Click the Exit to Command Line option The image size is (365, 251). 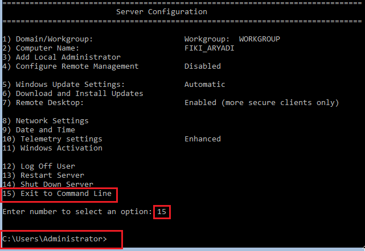(59, 194)
